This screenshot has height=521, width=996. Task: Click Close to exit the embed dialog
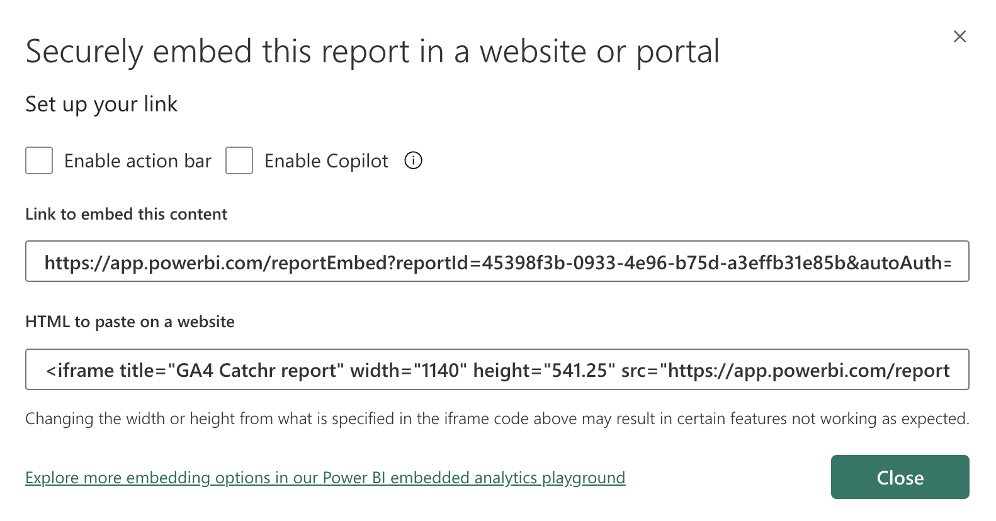click(x=900, y=477)
